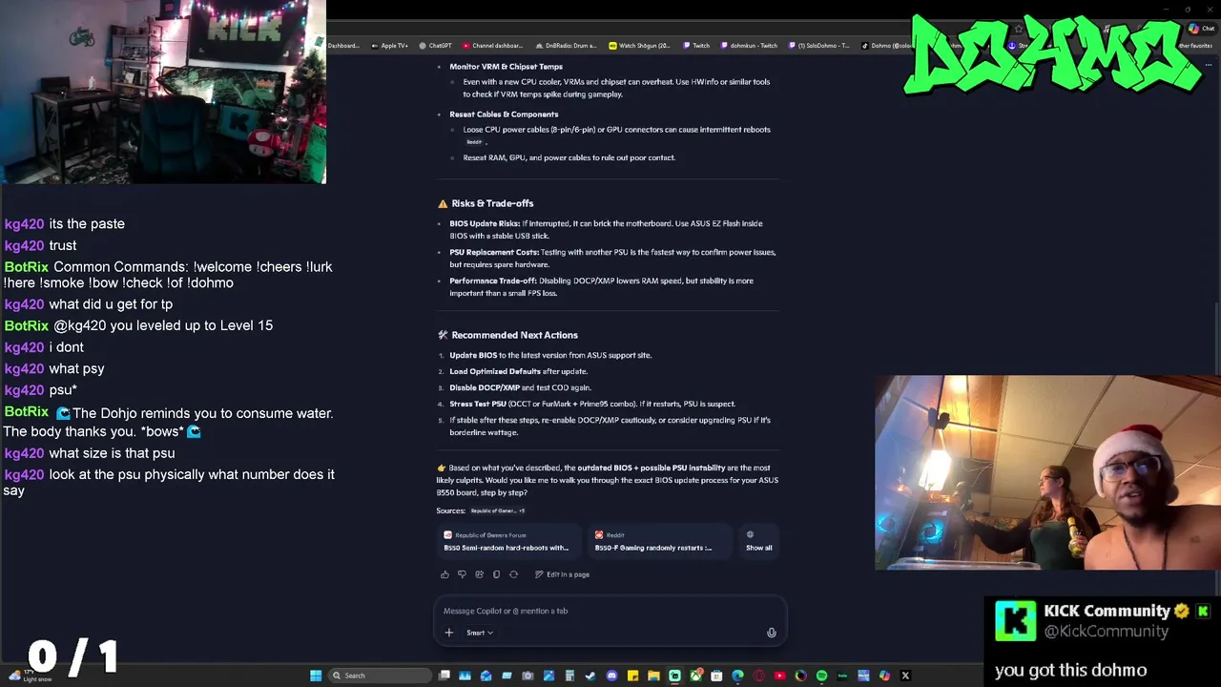This screenshot has width=1221, height=687.
Task: Open the Reddit B550-F Gaming source card
Action: coord(658,541)
